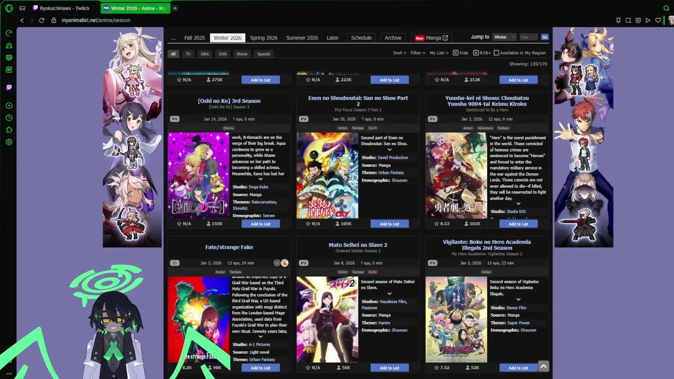674x379 pixels.
Task: Open the Filter dropdown
Action: (418, 53)
